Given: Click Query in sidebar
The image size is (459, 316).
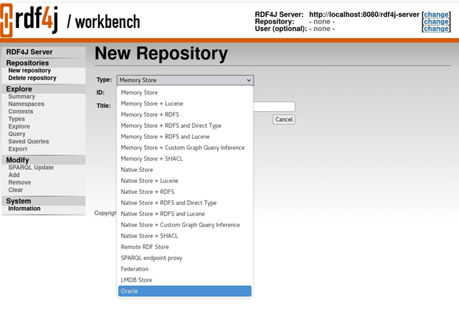Looking at the screenshot, I should coord(17,134).
